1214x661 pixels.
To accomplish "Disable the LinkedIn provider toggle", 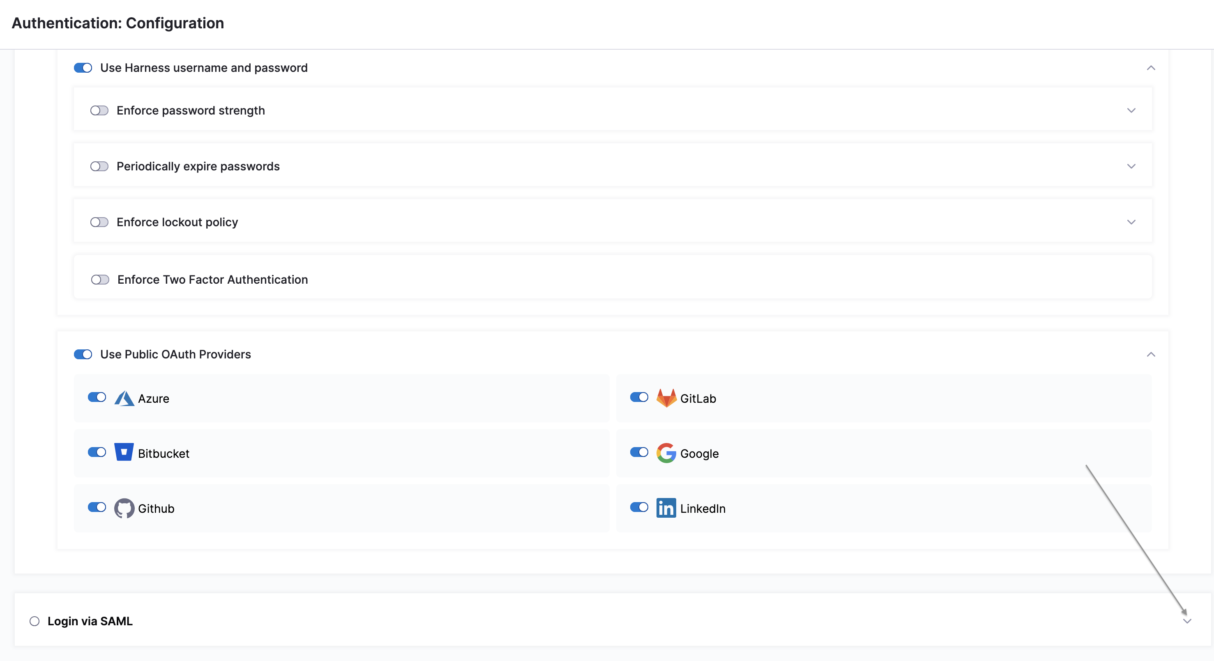I will click(x=639, y=507).
